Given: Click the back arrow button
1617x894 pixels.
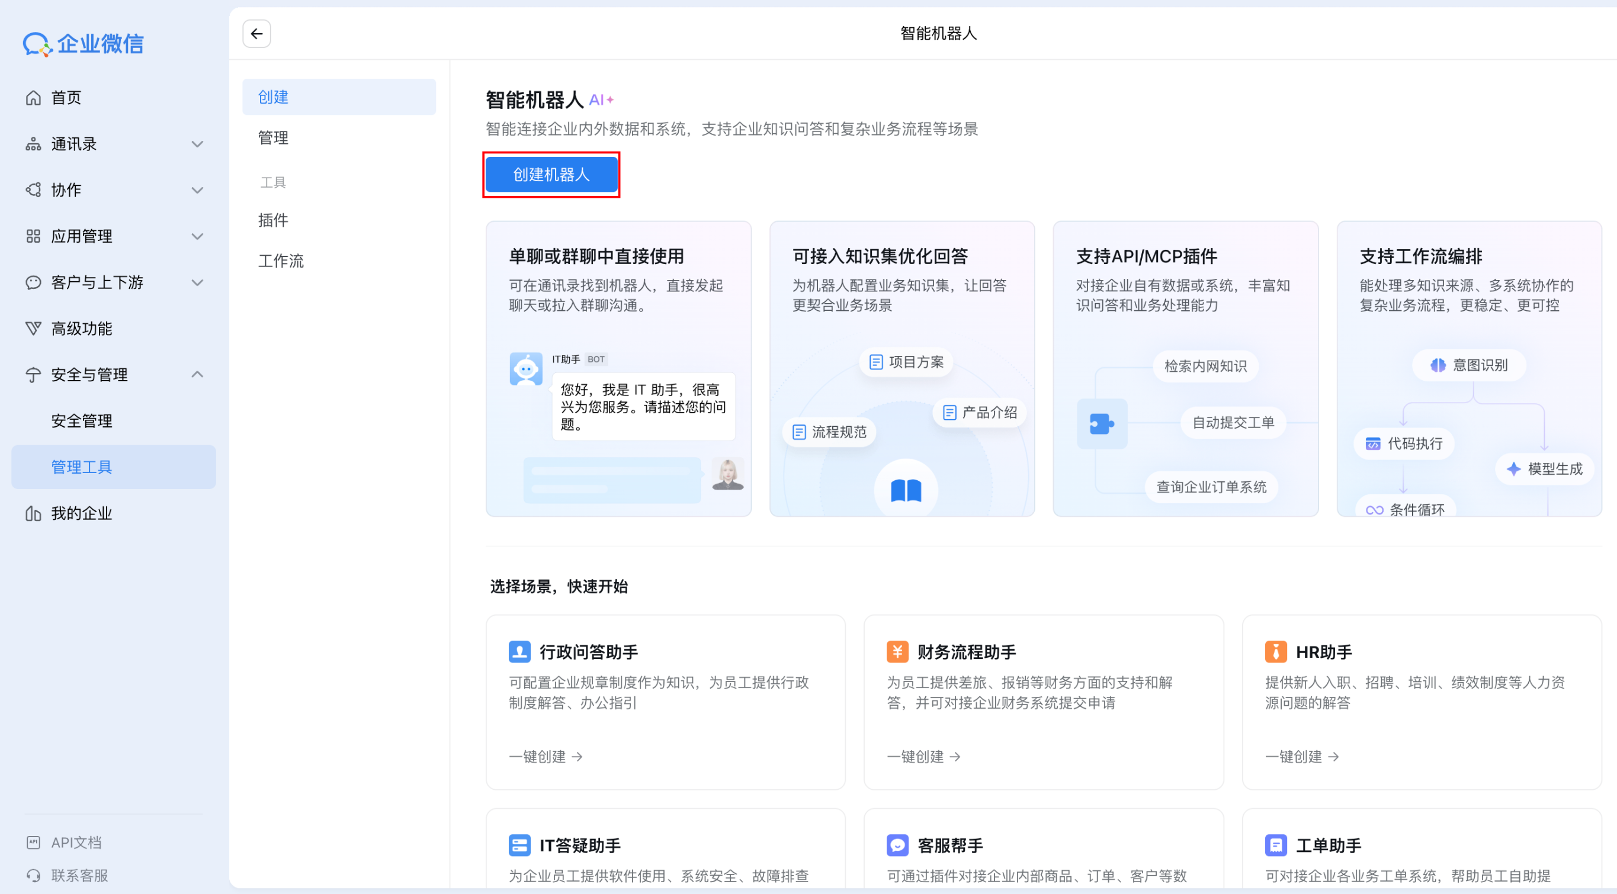Looking at the screenshot, I should coord(256,34).
